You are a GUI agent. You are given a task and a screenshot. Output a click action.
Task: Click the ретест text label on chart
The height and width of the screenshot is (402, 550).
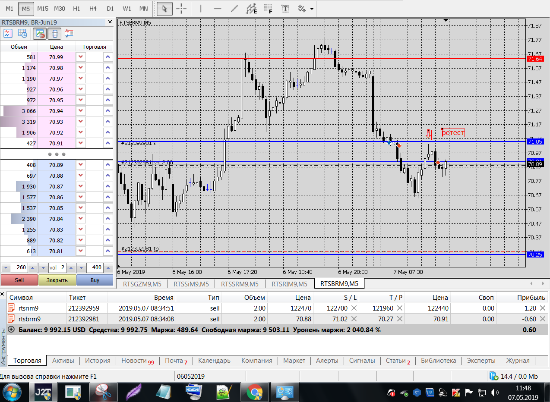pyautogui.click(x=453, y=133)
